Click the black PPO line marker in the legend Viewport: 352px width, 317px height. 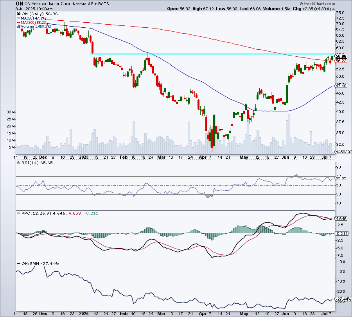click(x=19, y=213)
